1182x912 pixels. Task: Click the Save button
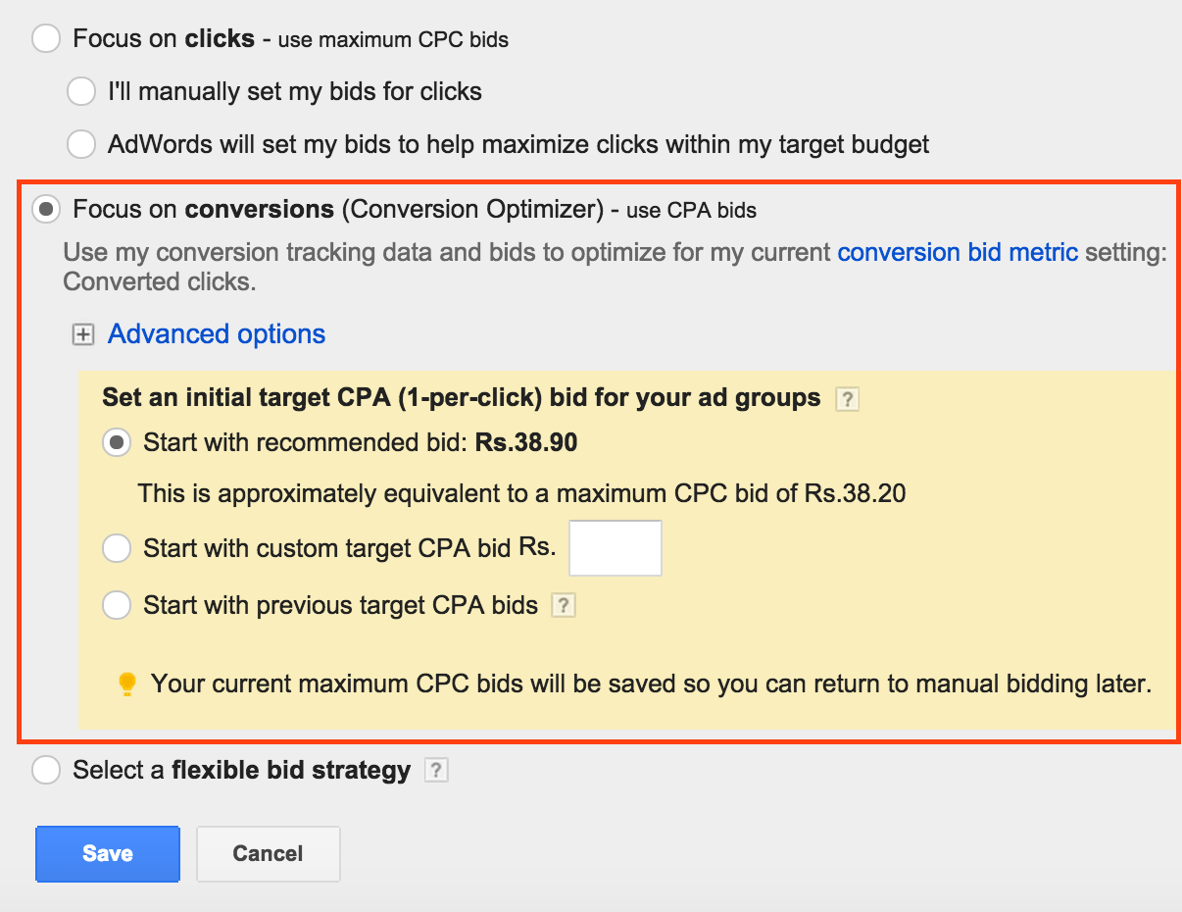pos(107,853)
